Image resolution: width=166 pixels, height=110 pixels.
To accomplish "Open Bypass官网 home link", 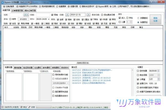I will (x=102, y=6).
